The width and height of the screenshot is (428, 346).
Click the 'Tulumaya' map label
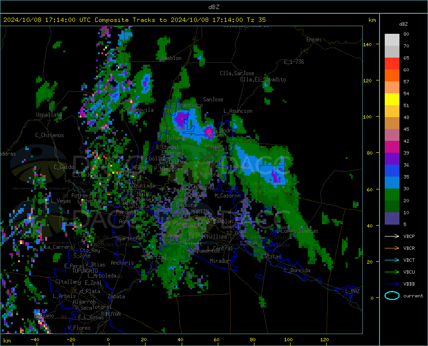point(177,138)
